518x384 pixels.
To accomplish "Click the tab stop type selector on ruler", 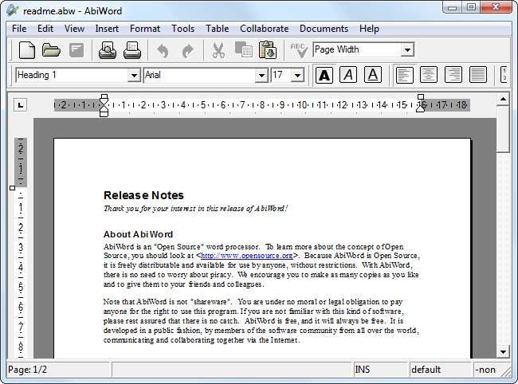I will tap(21, 105).
